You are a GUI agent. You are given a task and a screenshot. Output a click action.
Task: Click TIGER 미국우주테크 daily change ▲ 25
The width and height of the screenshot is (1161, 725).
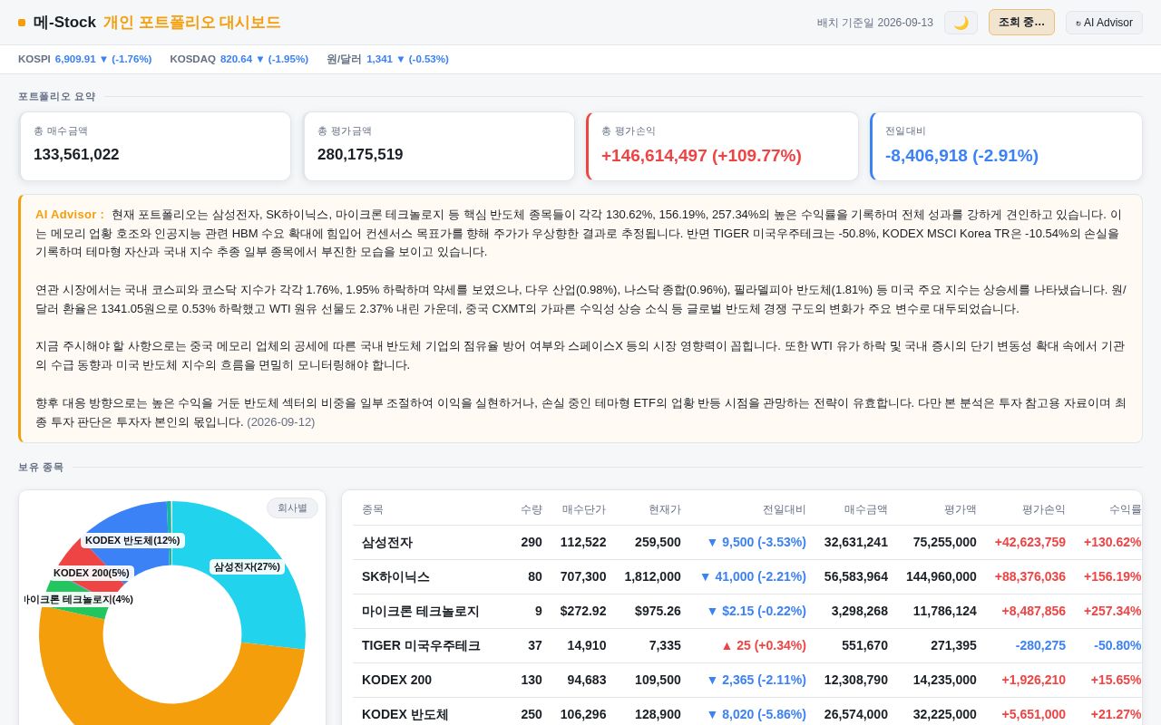tap(764, 645)
